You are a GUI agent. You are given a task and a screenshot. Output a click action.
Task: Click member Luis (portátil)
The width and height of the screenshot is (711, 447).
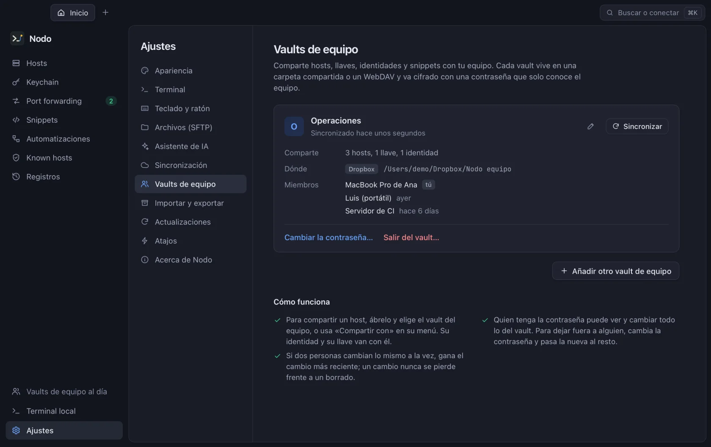pos(368,198)
